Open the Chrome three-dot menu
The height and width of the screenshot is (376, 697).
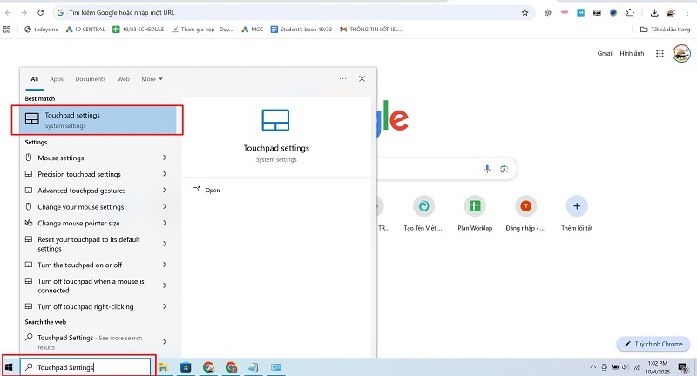[687, 13]
